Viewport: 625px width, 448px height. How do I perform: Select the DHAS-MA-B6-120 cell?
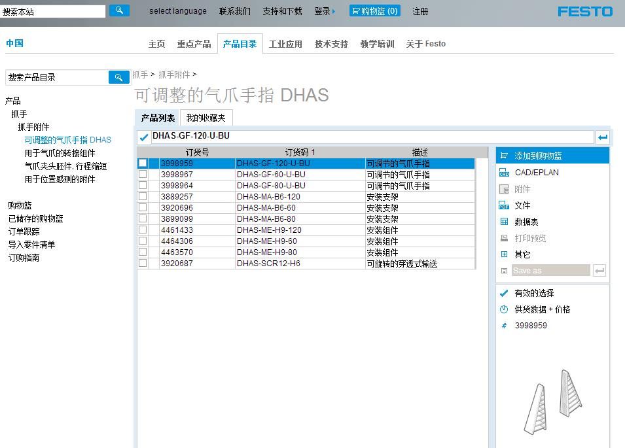[x=300, y=196]
